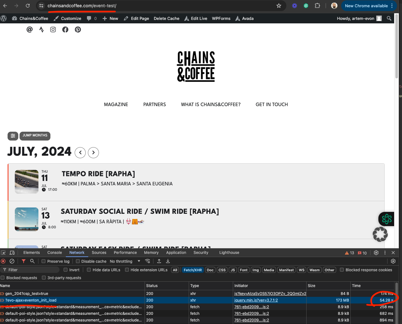402x324 pixels.
Task: Select the Fetch/XHR filter chip
Action: coord(192,270)
